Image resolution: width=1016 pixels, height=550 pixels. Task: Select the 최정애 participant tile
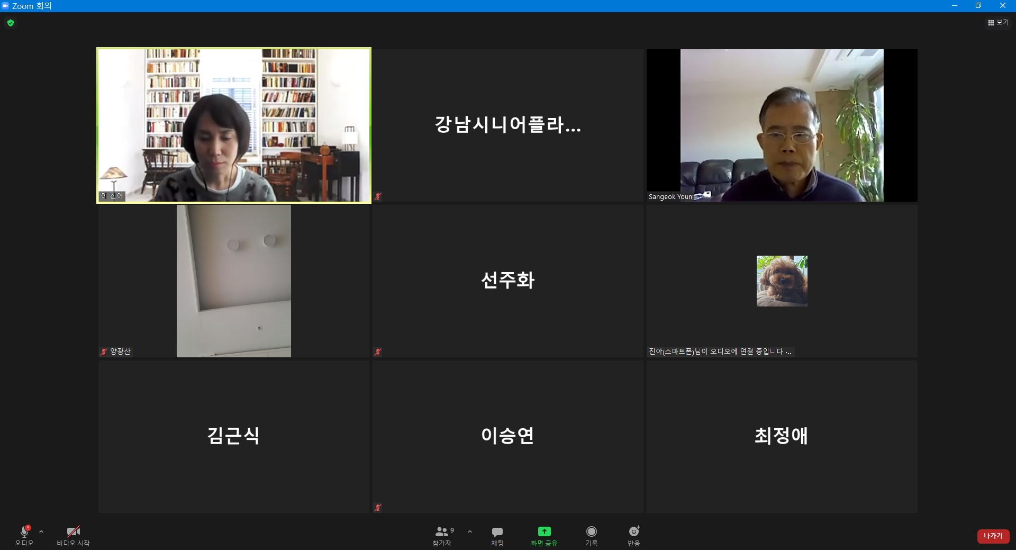coord(782,436)
